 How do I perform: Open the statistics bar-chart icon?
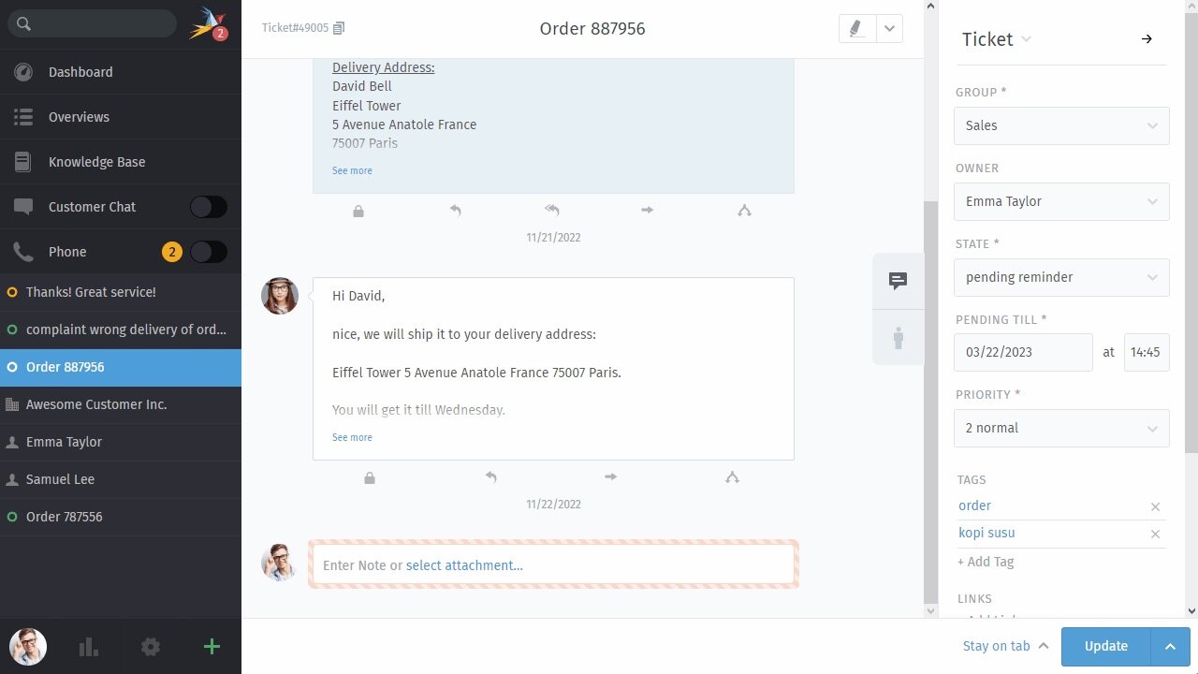(89, 647)
